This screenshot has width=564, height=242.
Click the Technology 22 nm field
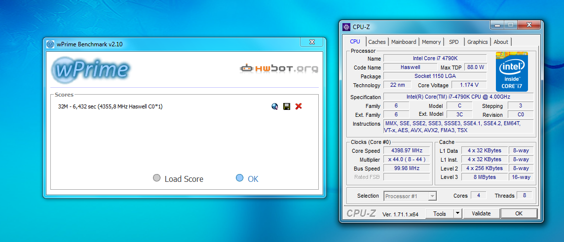(397, 85)
